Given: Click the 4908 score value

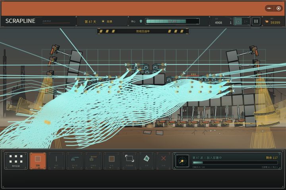Looking at the screenshot, I should coord(218,23).
